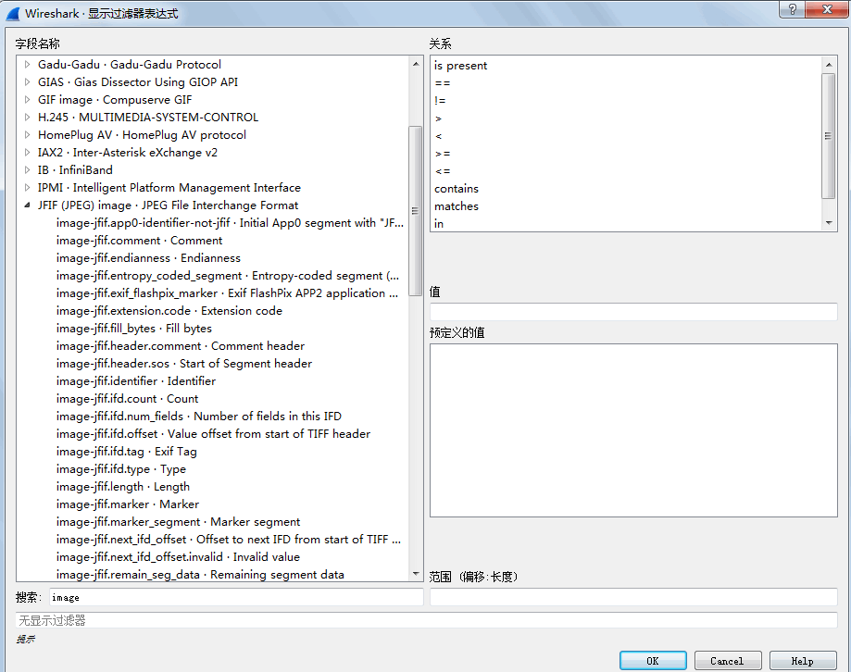
Task: Select the image-jfif.ifd.num_fields field
Action: coord(199,416)
